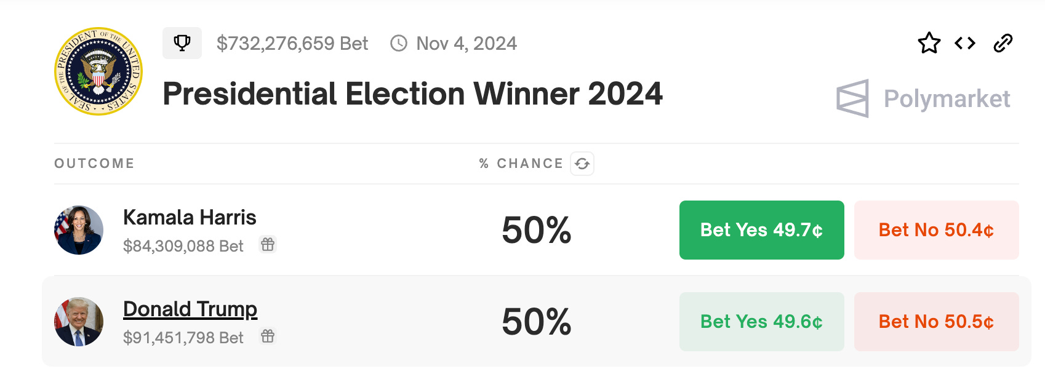Select Bet Yes 49.6¢ for Trump

761,322
